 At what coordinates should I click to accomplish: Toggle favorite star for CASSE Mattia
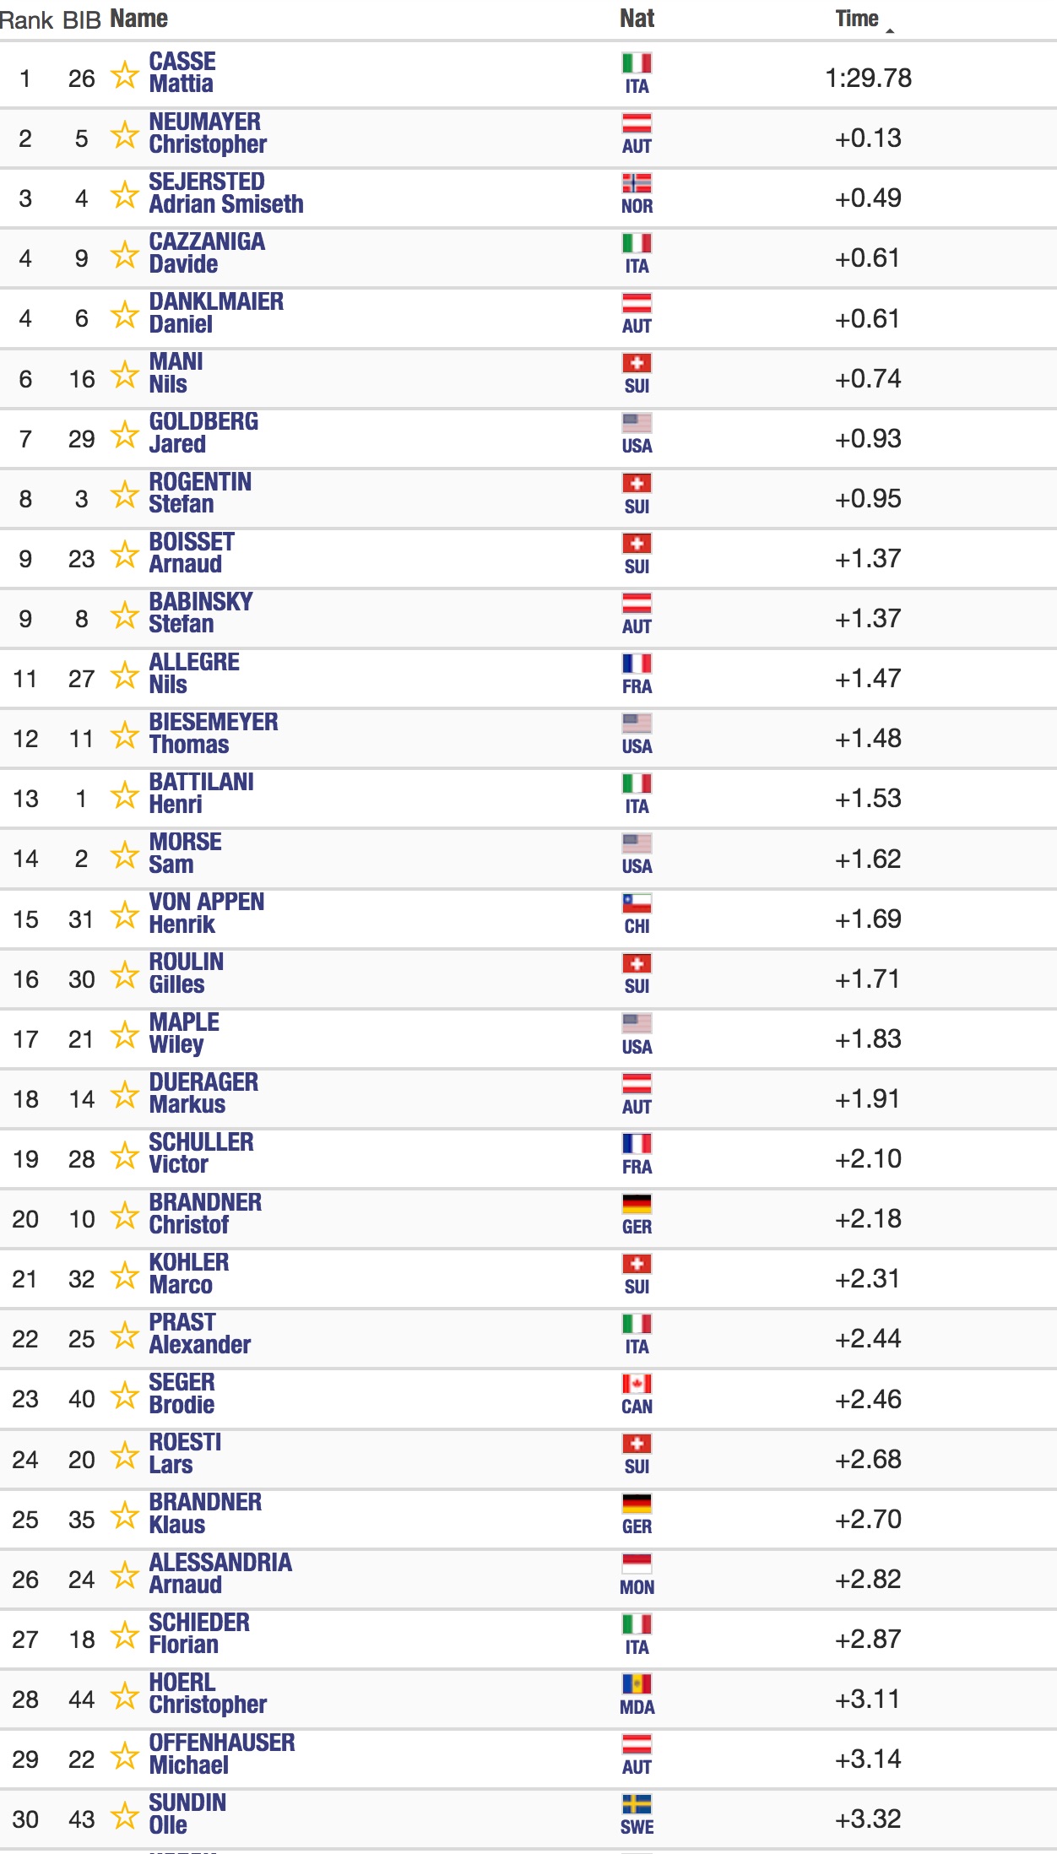[x=125, y=75]
